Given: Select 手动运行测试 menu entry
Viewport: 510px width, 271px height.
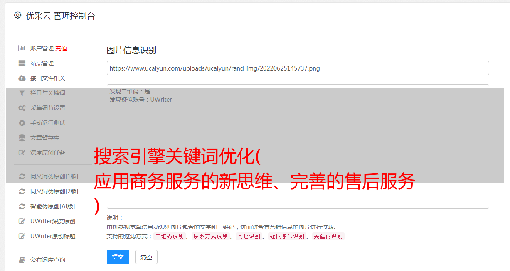Looking at the screenshot, I should (x=48, y=123).
